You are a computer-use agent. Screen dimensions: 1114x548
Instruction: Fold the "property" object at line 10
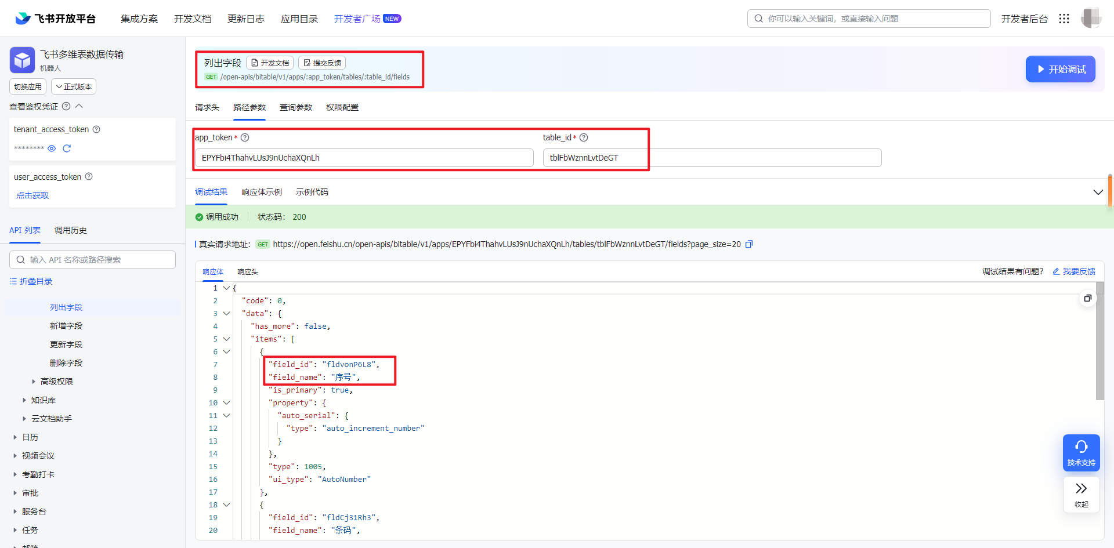click(226, 402)
